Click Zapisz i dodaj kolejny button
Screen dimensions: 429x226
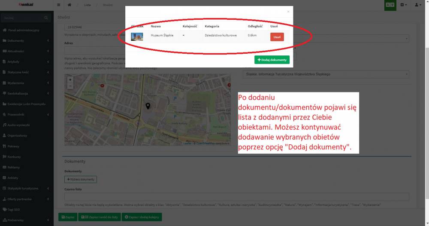(142, 217)
